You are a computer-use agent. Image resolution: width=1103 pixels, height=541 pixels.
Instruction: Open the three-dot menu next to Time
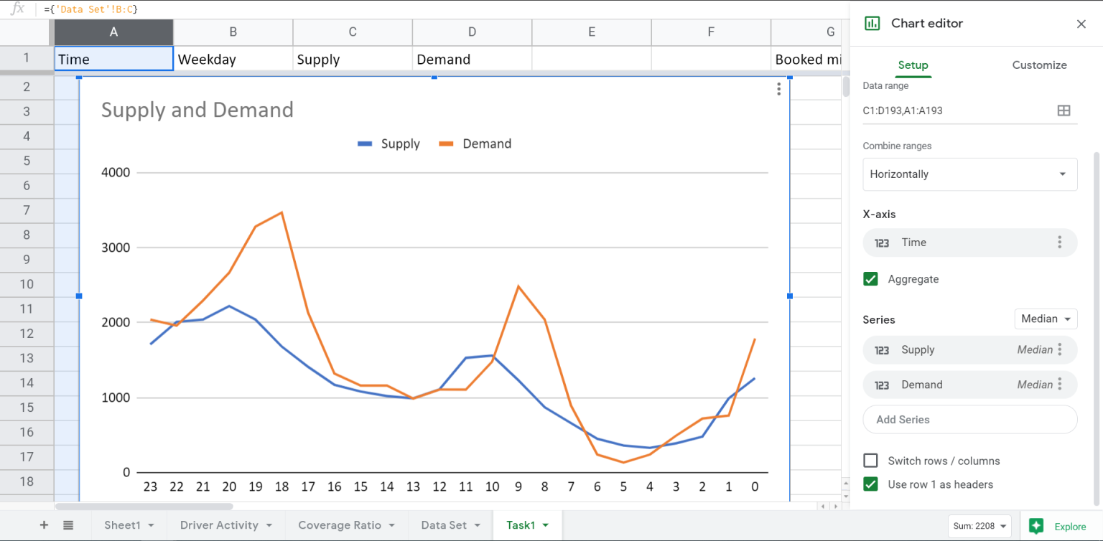pyautogui.click(x=1061, y=243)
